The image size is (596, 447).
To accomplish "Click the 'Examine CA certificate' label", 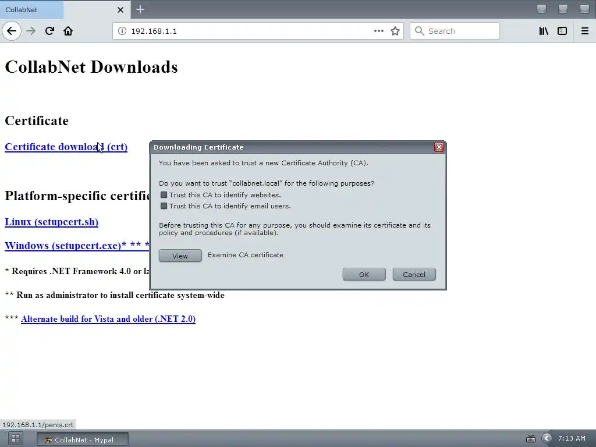I will (246, 255).
